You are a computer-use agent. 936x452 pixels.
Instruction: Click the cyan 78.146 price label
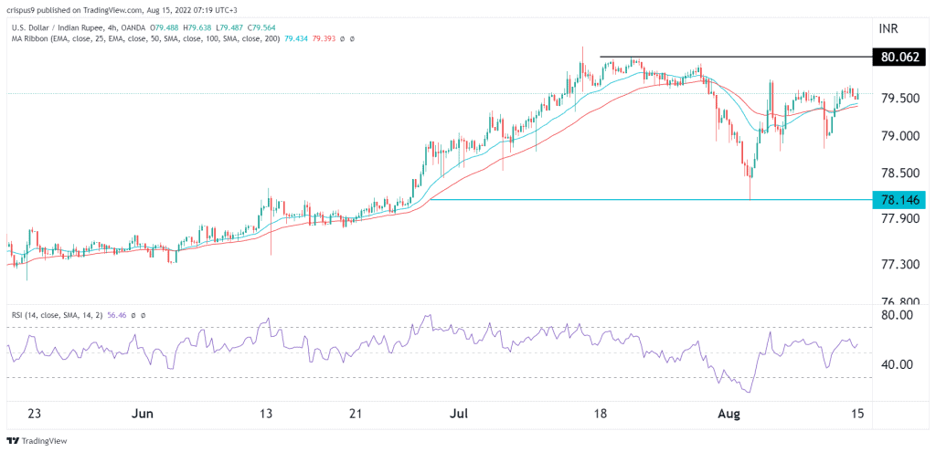tap(899, 200)
